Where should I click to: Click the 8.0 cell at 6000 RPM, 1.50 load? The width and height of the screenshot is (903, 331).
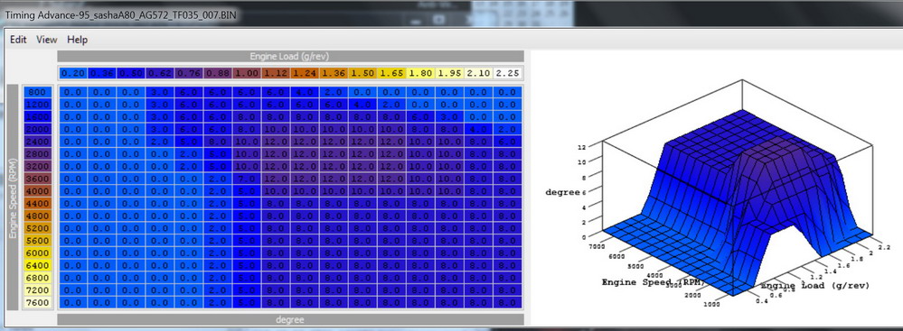click(363, 253)
